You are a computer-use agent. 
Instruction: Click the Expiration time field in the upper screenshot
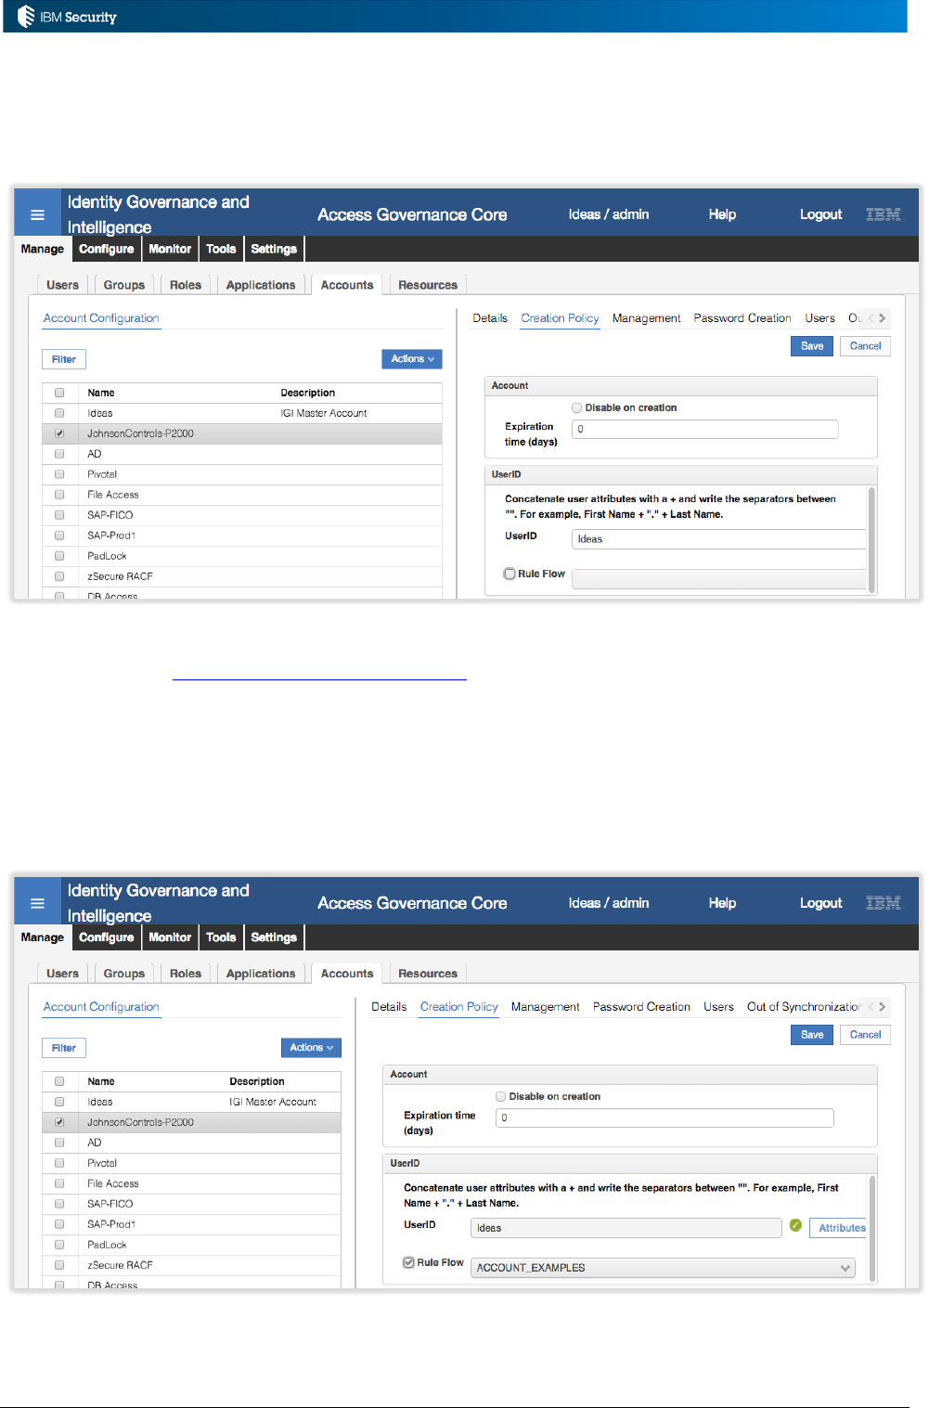(705, 429)
